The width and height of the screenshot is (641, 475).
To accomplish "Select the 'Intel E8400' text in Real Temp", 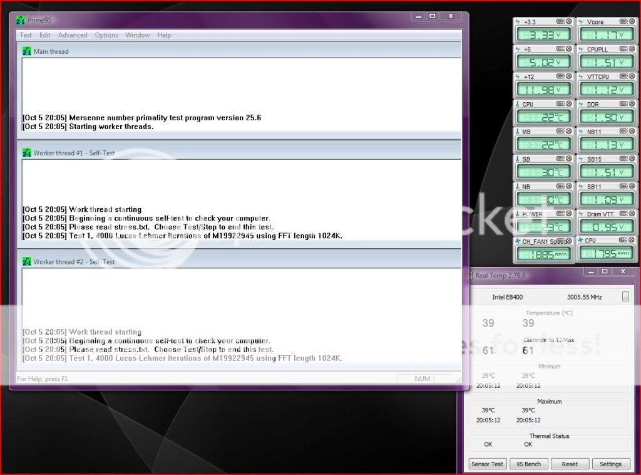I will point(507,297).
